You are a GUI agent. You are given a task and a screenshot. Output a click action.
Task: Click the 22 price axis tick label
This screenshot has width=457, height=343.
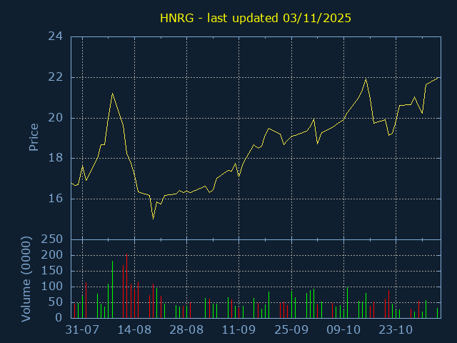point(55,77)
